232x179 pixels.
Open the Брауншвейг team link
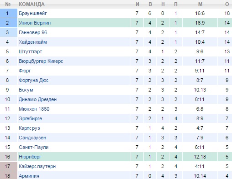[x=32, y=13]
